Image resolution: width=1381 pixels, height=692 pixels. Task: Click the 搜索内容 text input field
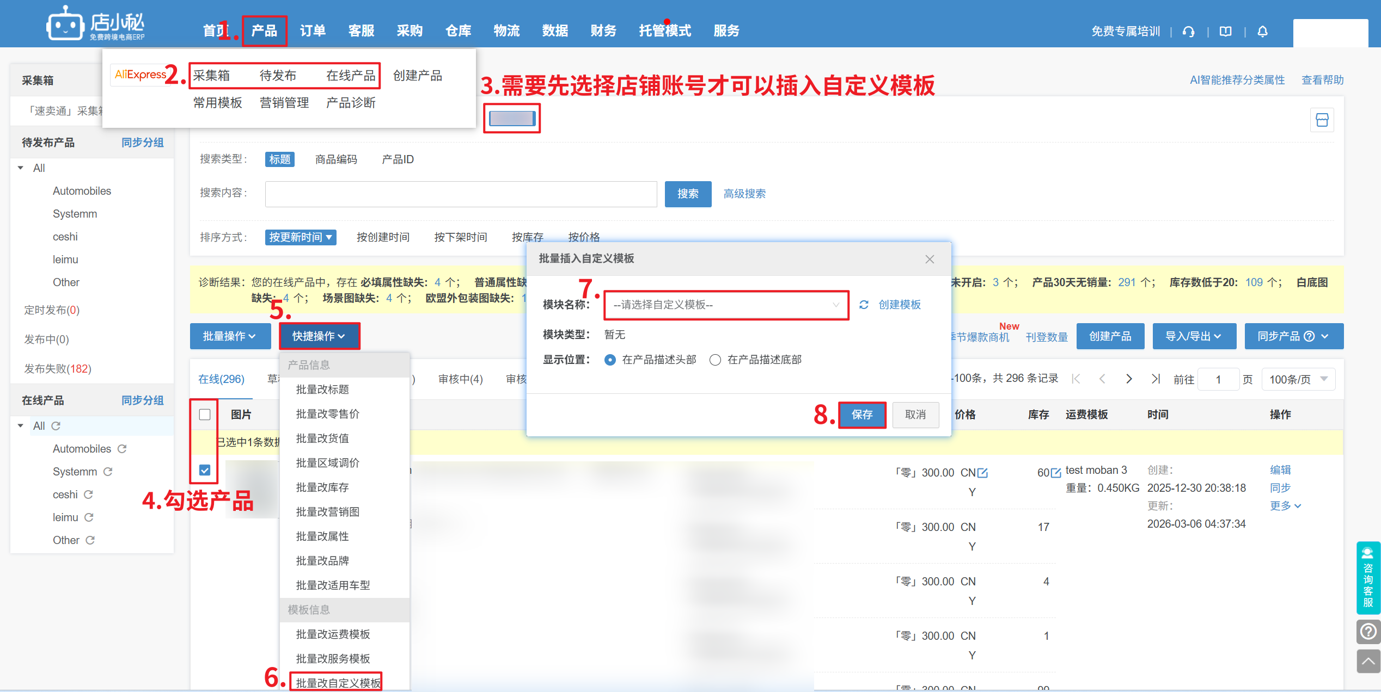461,194
